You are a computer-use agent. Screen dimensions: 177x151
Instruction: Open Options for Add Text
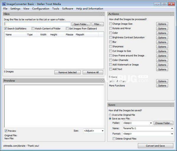162,69
